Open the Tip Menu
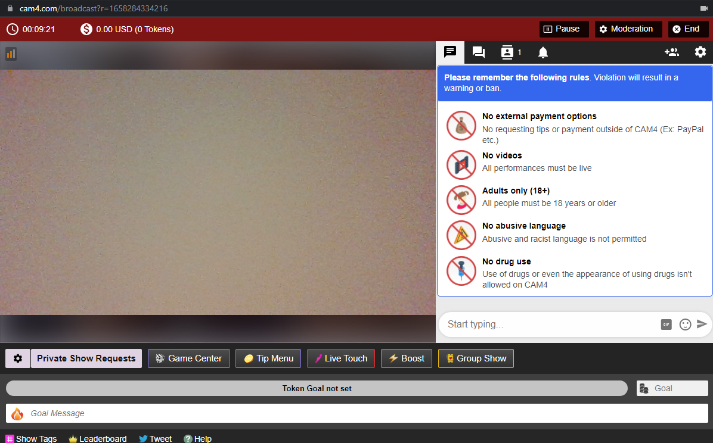The height and width of the screenshot is (443, 713). coord(268,358)
